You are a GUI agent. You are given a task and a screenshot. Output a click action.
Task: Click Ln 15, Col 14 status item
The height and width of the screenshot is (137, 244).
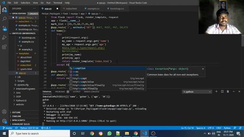(187, 128)
